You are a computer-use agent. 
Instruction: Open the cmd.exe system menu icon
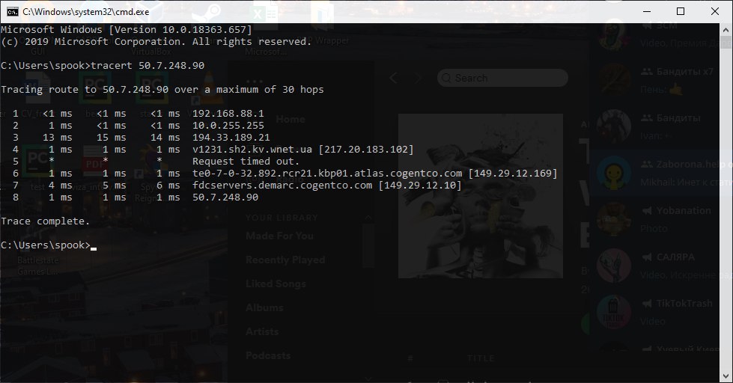click(x=13, y=12)
